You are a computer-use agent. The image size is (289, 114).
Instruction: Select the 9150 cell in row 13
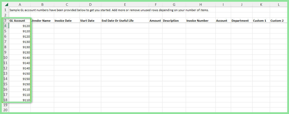tap(20, 73)
